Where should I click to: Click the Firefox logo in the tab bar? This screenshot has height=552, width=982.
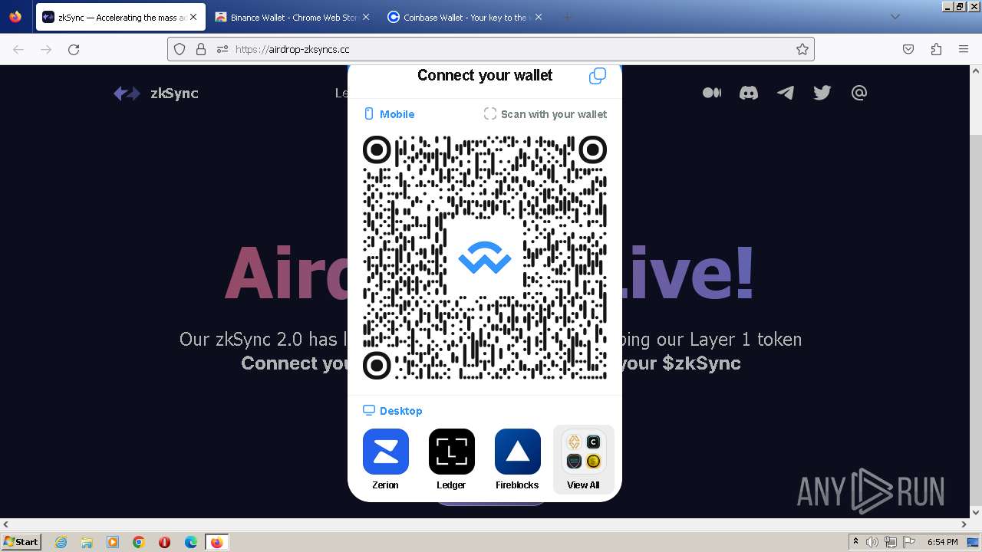[15, 17]
